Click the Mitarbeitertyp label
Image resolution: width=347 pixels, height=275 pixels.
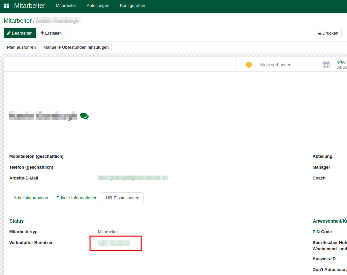pyautogui.click(x=23, y=232)
